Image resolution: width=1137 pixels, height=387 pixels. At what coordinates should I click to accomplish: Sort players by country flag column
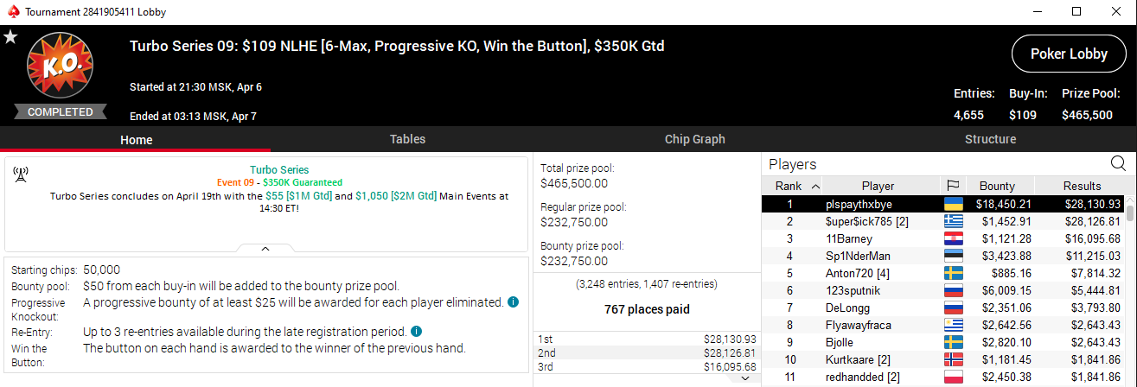point(953,186)
